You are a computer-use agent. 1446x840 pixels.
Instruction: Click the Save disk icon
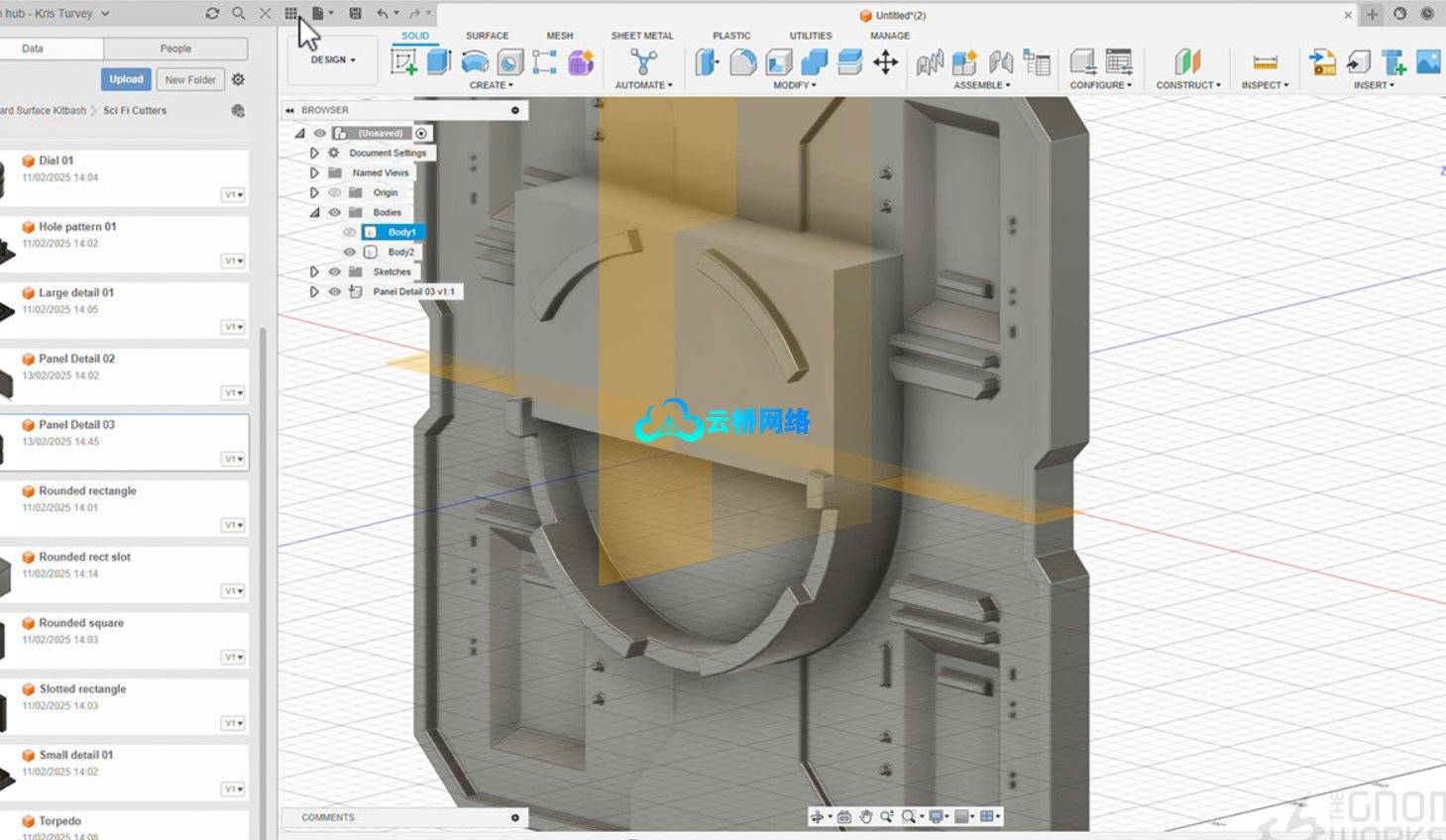355,14
